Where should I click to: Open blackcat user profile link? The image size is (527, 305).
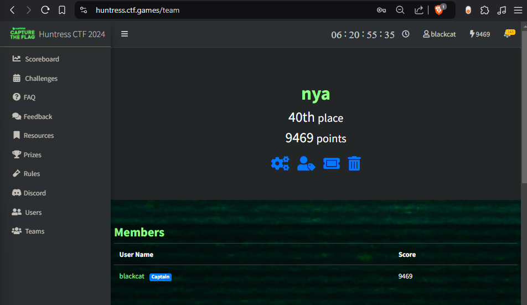(x=440, y=34)
